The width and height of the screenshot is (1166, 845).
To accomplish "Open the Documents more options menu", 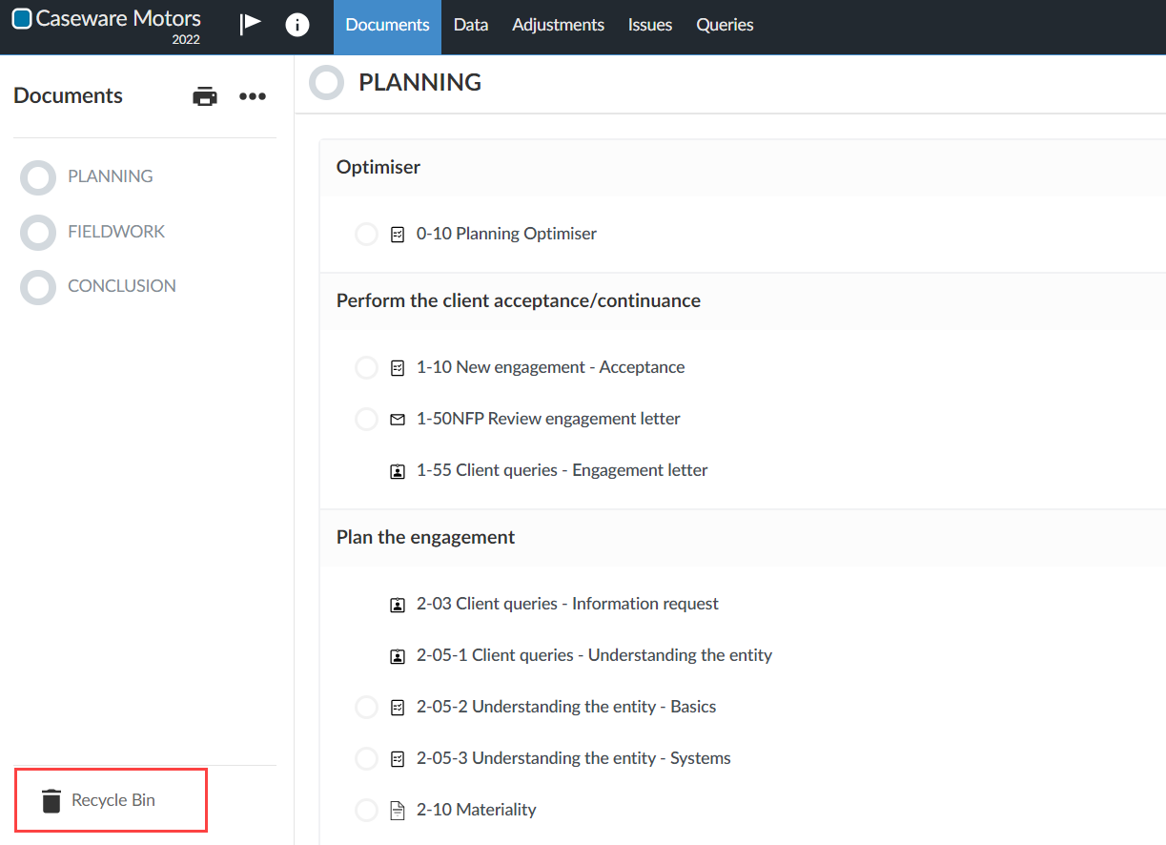I will 253,96.
